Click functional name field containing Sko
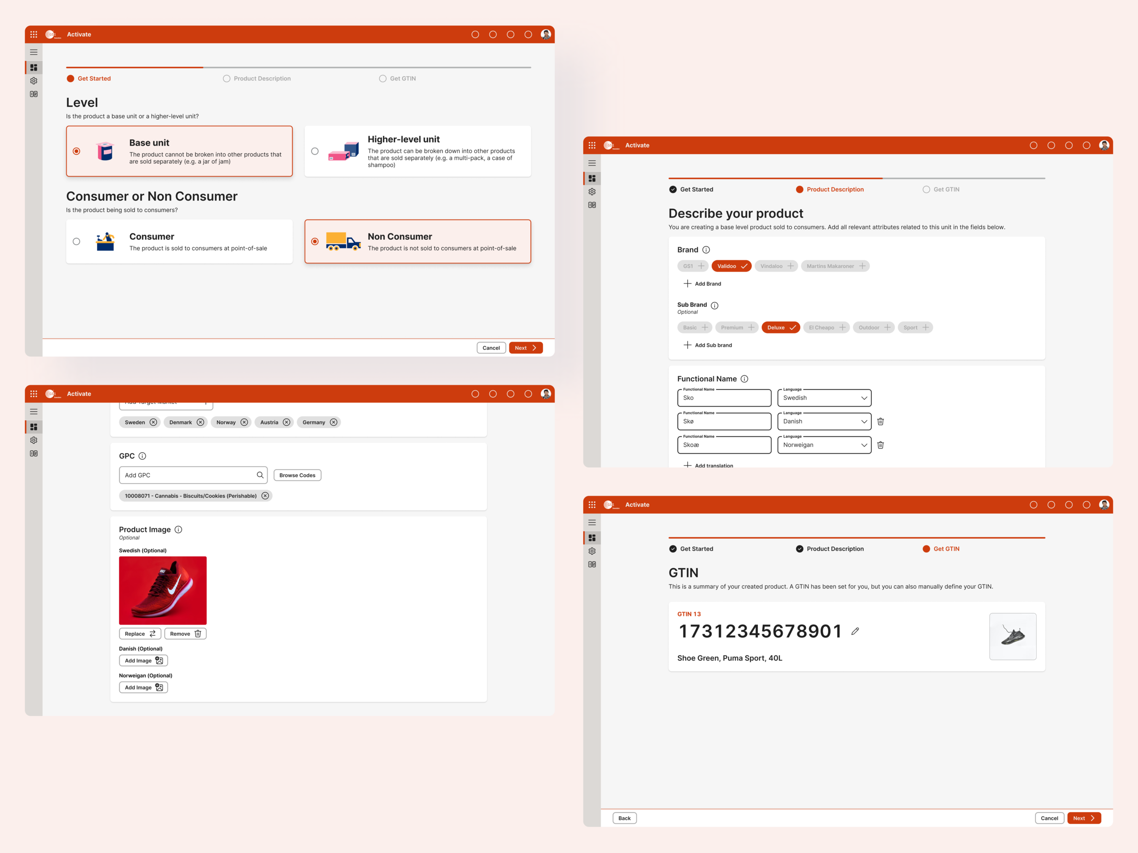This screenshot has width=1138, height=853. point(724,398)
